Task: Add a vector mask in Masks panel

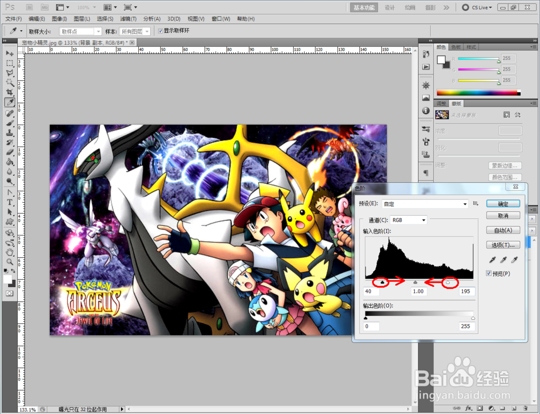Action: [x=517, y=114]
